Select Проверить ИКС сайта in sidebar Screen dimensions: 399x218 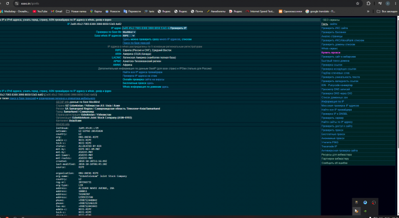point(335,28)
